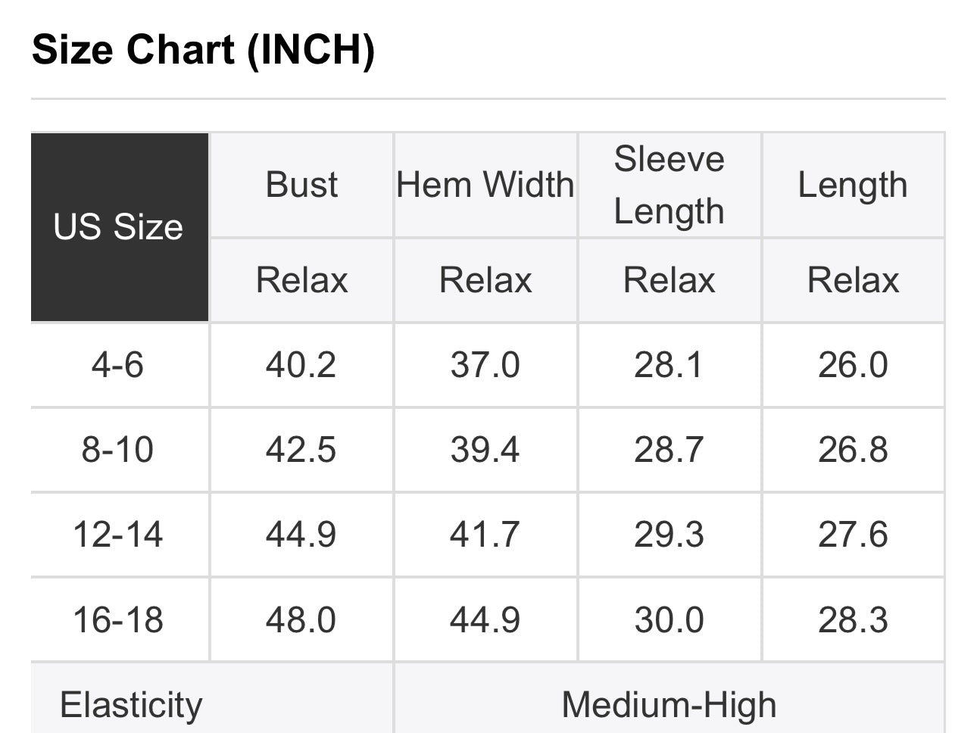Click the Sleeve Length column header
Screen dimensions: 977x733
[x=669, y=185]
